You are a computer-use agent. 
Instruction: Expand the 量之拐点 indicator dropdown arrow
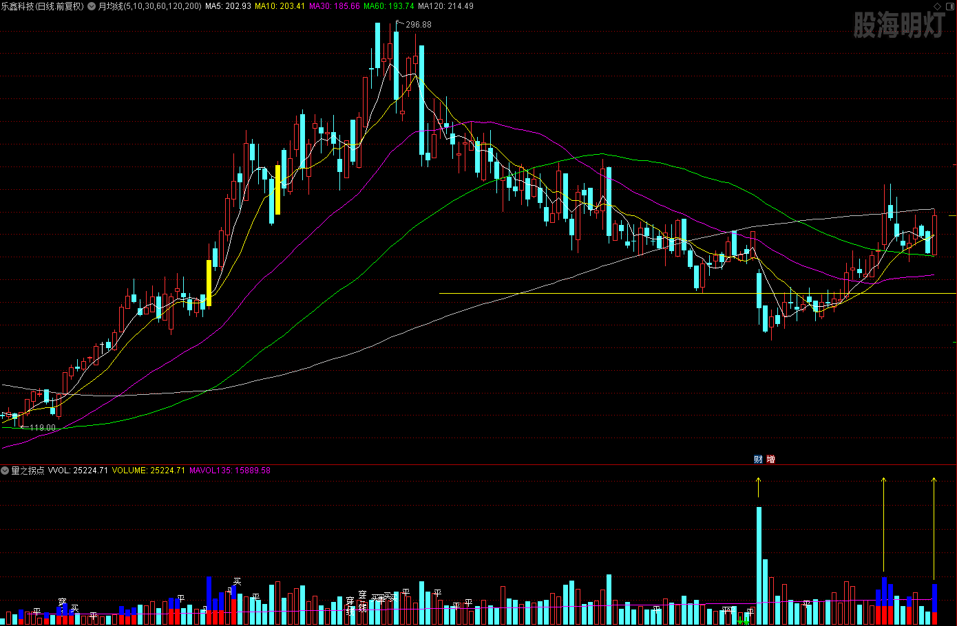[6, 471]
